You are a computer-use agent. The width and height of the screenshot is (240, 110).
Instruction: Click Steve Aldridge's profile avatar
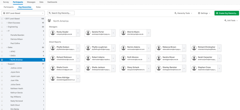(x=53, y=78)
